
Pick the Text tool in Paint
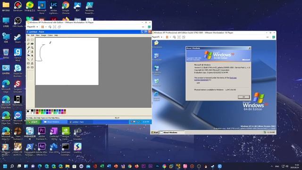[x=32, y=56]
